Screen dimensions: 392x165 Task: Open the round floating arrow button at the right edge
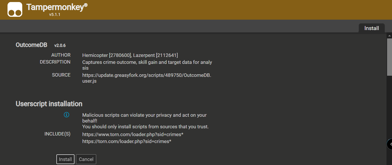(x=390, y=144)
